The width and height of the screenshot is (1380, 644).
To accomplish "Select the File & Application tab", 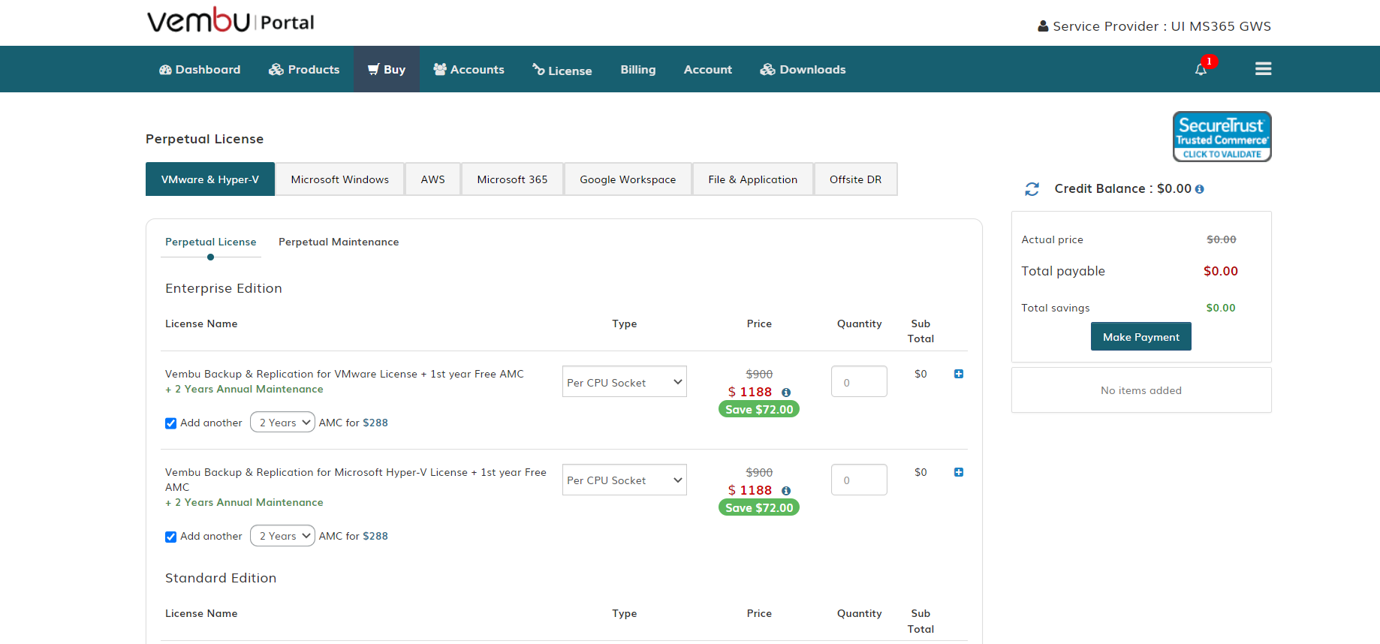I will click(x=752, y=179).
